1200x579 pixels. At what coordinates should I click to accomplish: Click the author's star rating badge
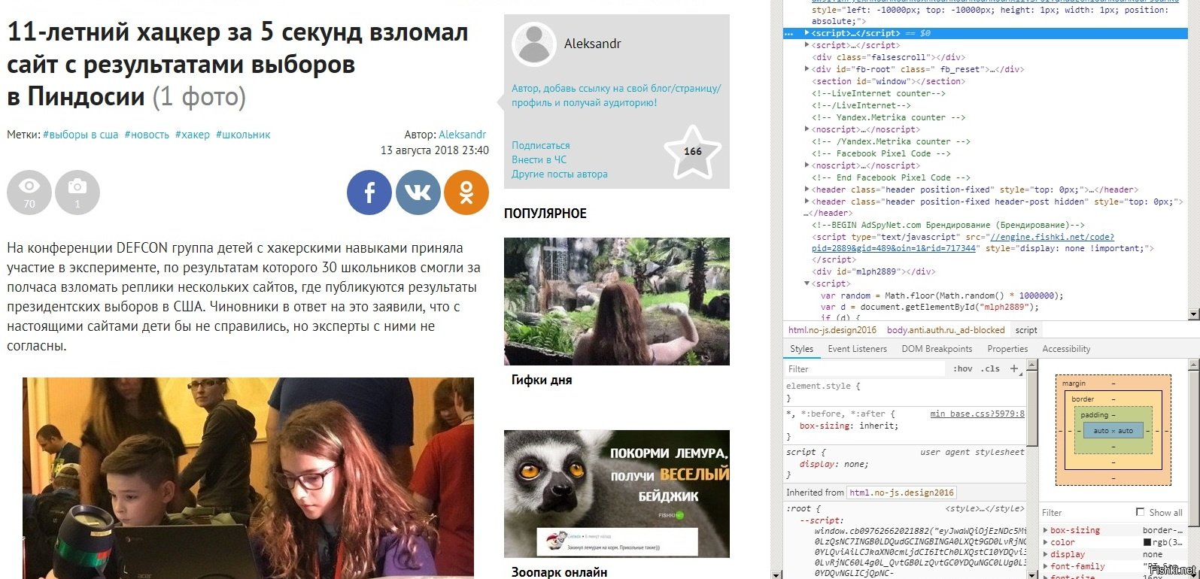click(692, 152)
